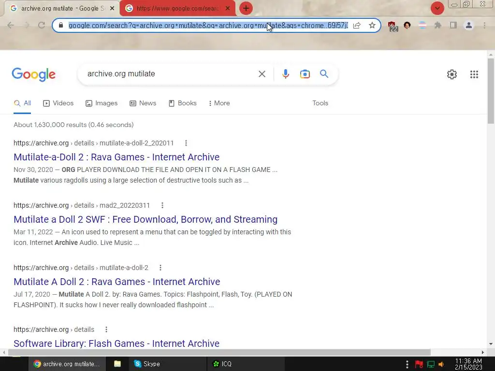Click Chrome 'archive.org mutilate...' taskbar button
Viewport: 495px width, 371px height.
(67, 364)
